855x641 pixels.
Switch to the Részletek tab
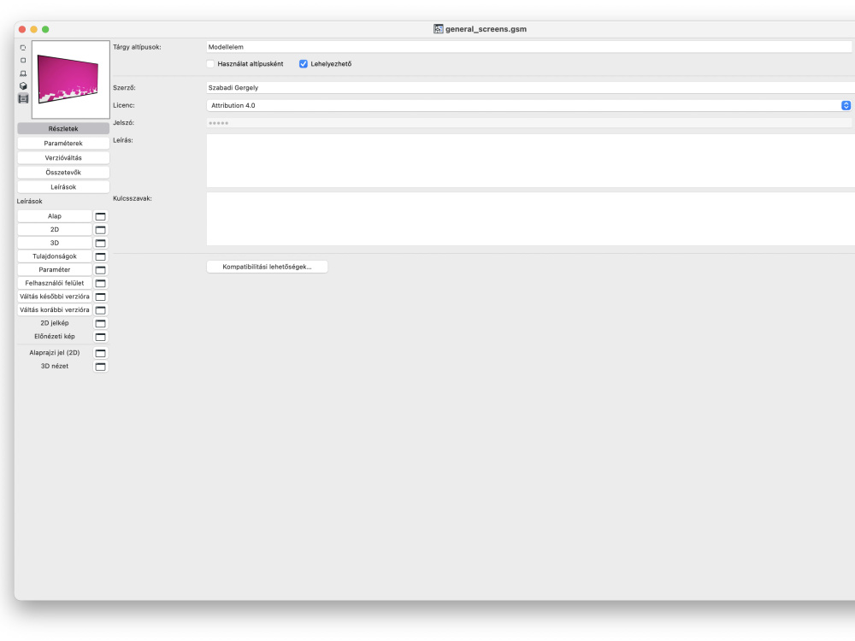(63, 129)
